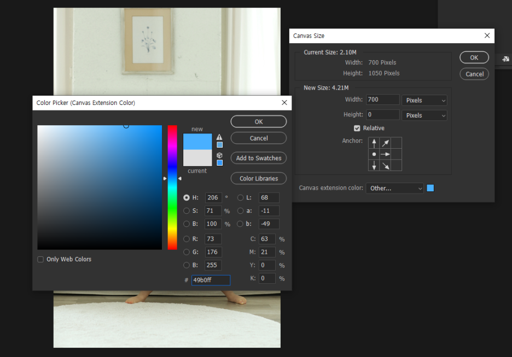The image size is (512, 357).
Task: Set anchor to the top-right empty cell
Action: [397, 143]
